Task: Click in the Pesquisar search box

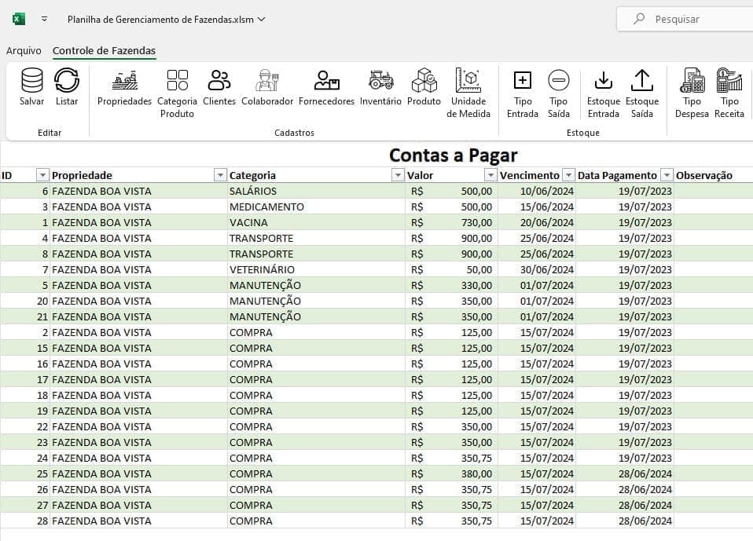Action: click(x=685, y=19)
